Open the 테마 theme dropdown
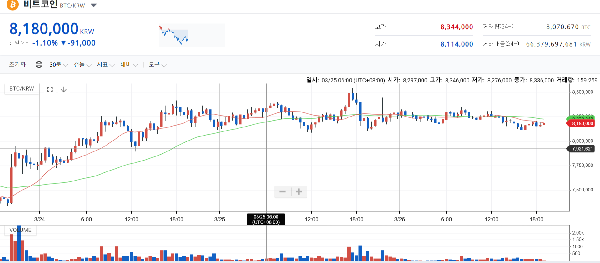600x263 pixels. click(129, 65)
